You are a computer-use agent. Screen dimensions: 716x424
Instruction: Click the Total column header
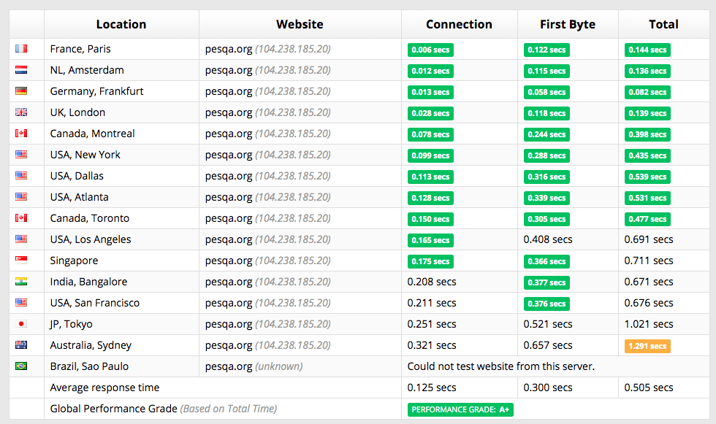[663, 24]
